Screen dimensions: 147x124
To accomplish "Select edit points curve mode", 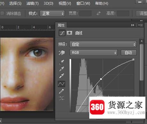I will point(62,84).
